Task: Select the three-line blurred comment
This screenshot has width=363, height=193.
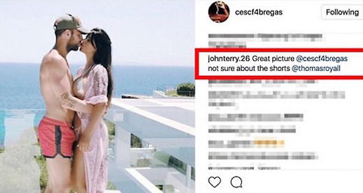Action: coord(277,99)
